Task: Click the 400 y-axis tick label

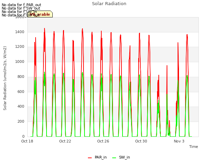Action: click(x=21, y=106)
